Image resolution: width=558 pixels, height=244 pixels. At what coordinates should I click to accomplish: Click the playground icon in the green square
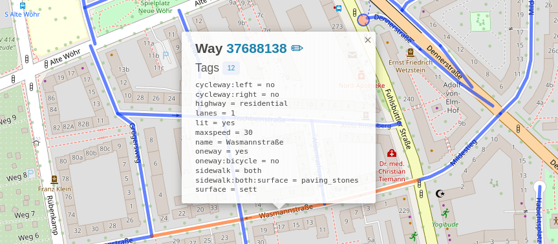tap(480, 22)
